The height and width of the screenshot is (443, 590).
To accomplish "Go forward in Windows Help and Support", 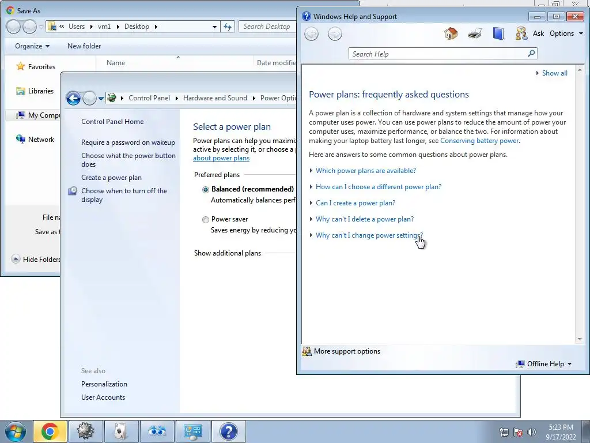I will tap(335, 34).
